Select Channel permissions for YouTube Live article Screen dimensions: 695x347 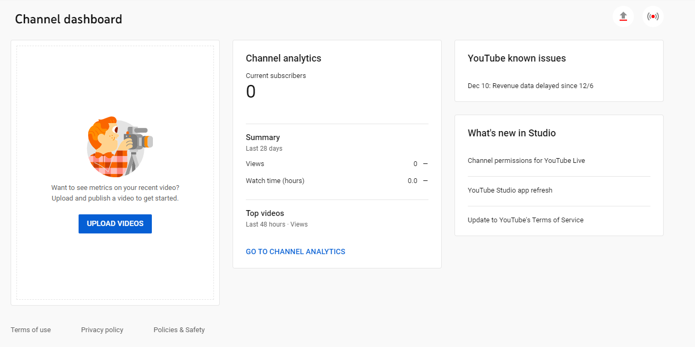(x=526, y=160)
